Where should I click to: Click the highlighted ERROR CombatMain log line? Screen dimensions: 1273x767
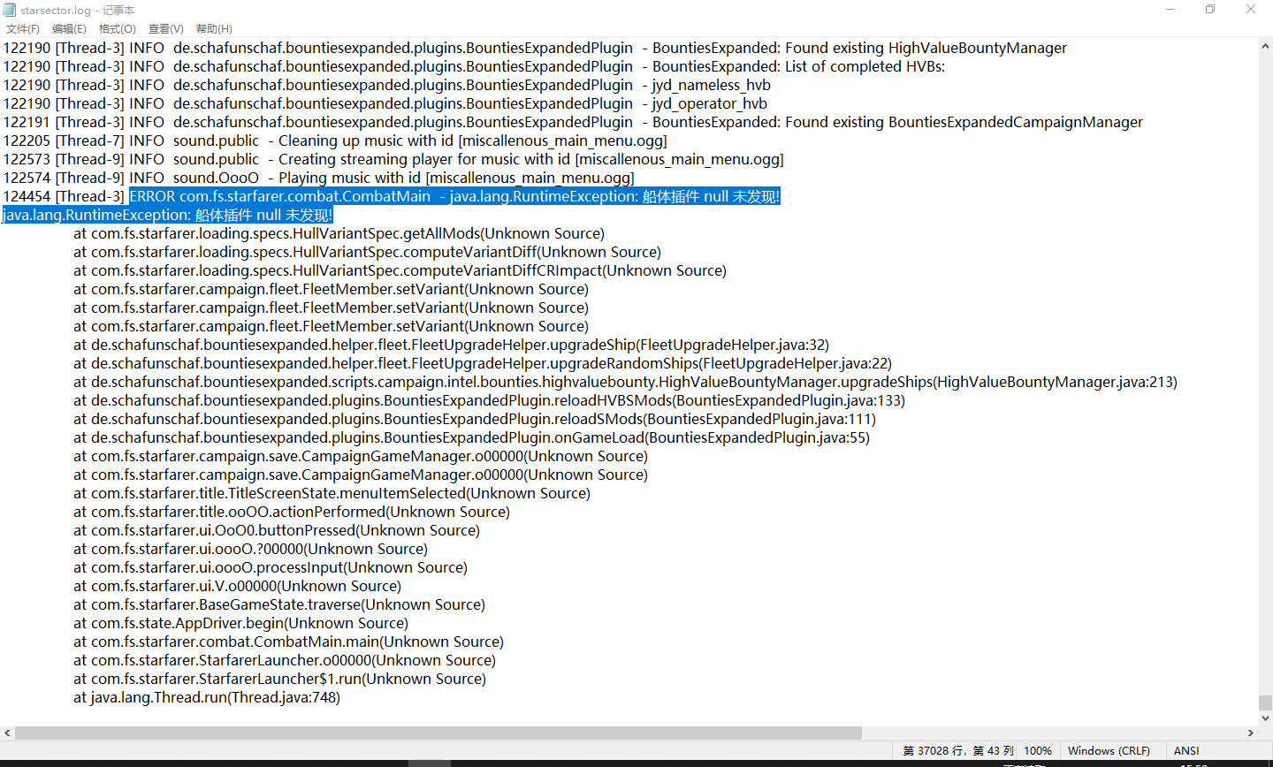454,197
